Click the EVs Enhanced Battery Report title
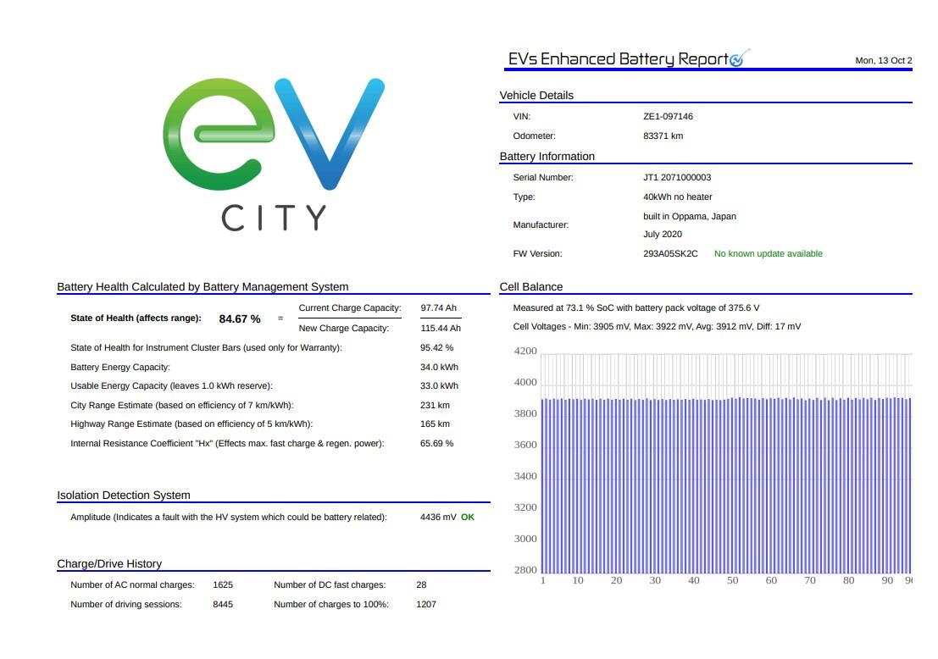The image size is (938, 659). pyautogui.click(x=618, y=59)
